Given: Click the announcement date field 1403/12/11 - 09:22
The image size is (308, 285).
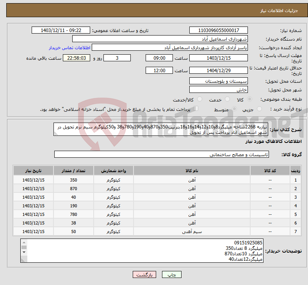Looking at the screenshot, I should point(61,30).
